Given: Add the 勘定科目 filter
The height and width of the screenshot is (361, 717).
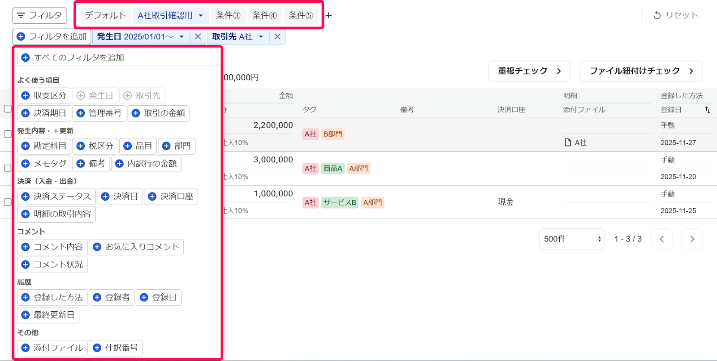Looking at the screenshot, I should [x=44, y=146].
